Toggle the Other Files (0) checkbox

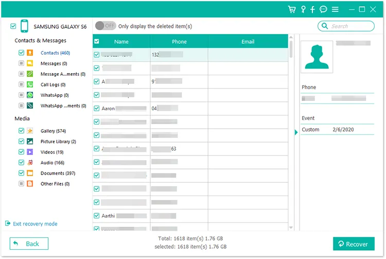[x=21, y=184]
